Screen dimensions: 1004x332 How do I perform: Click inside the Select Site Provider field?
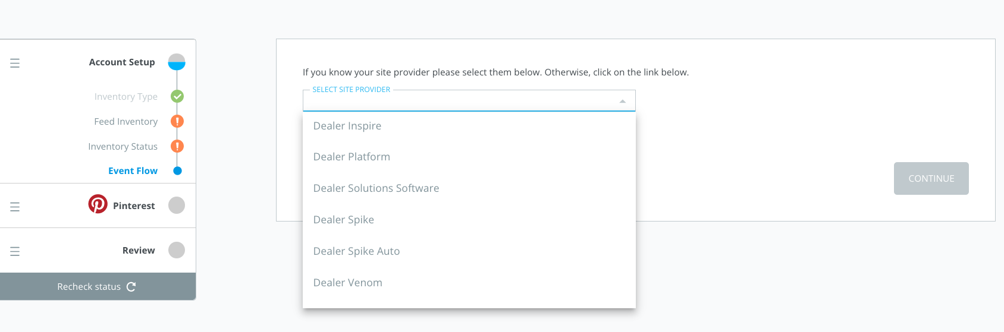click(x=469, y=101)
